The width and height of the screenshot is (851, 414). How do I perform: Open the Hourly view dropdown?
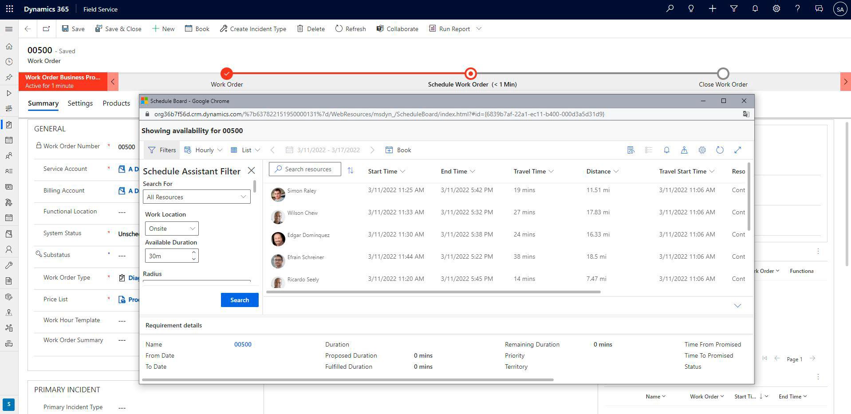point(203,150)
